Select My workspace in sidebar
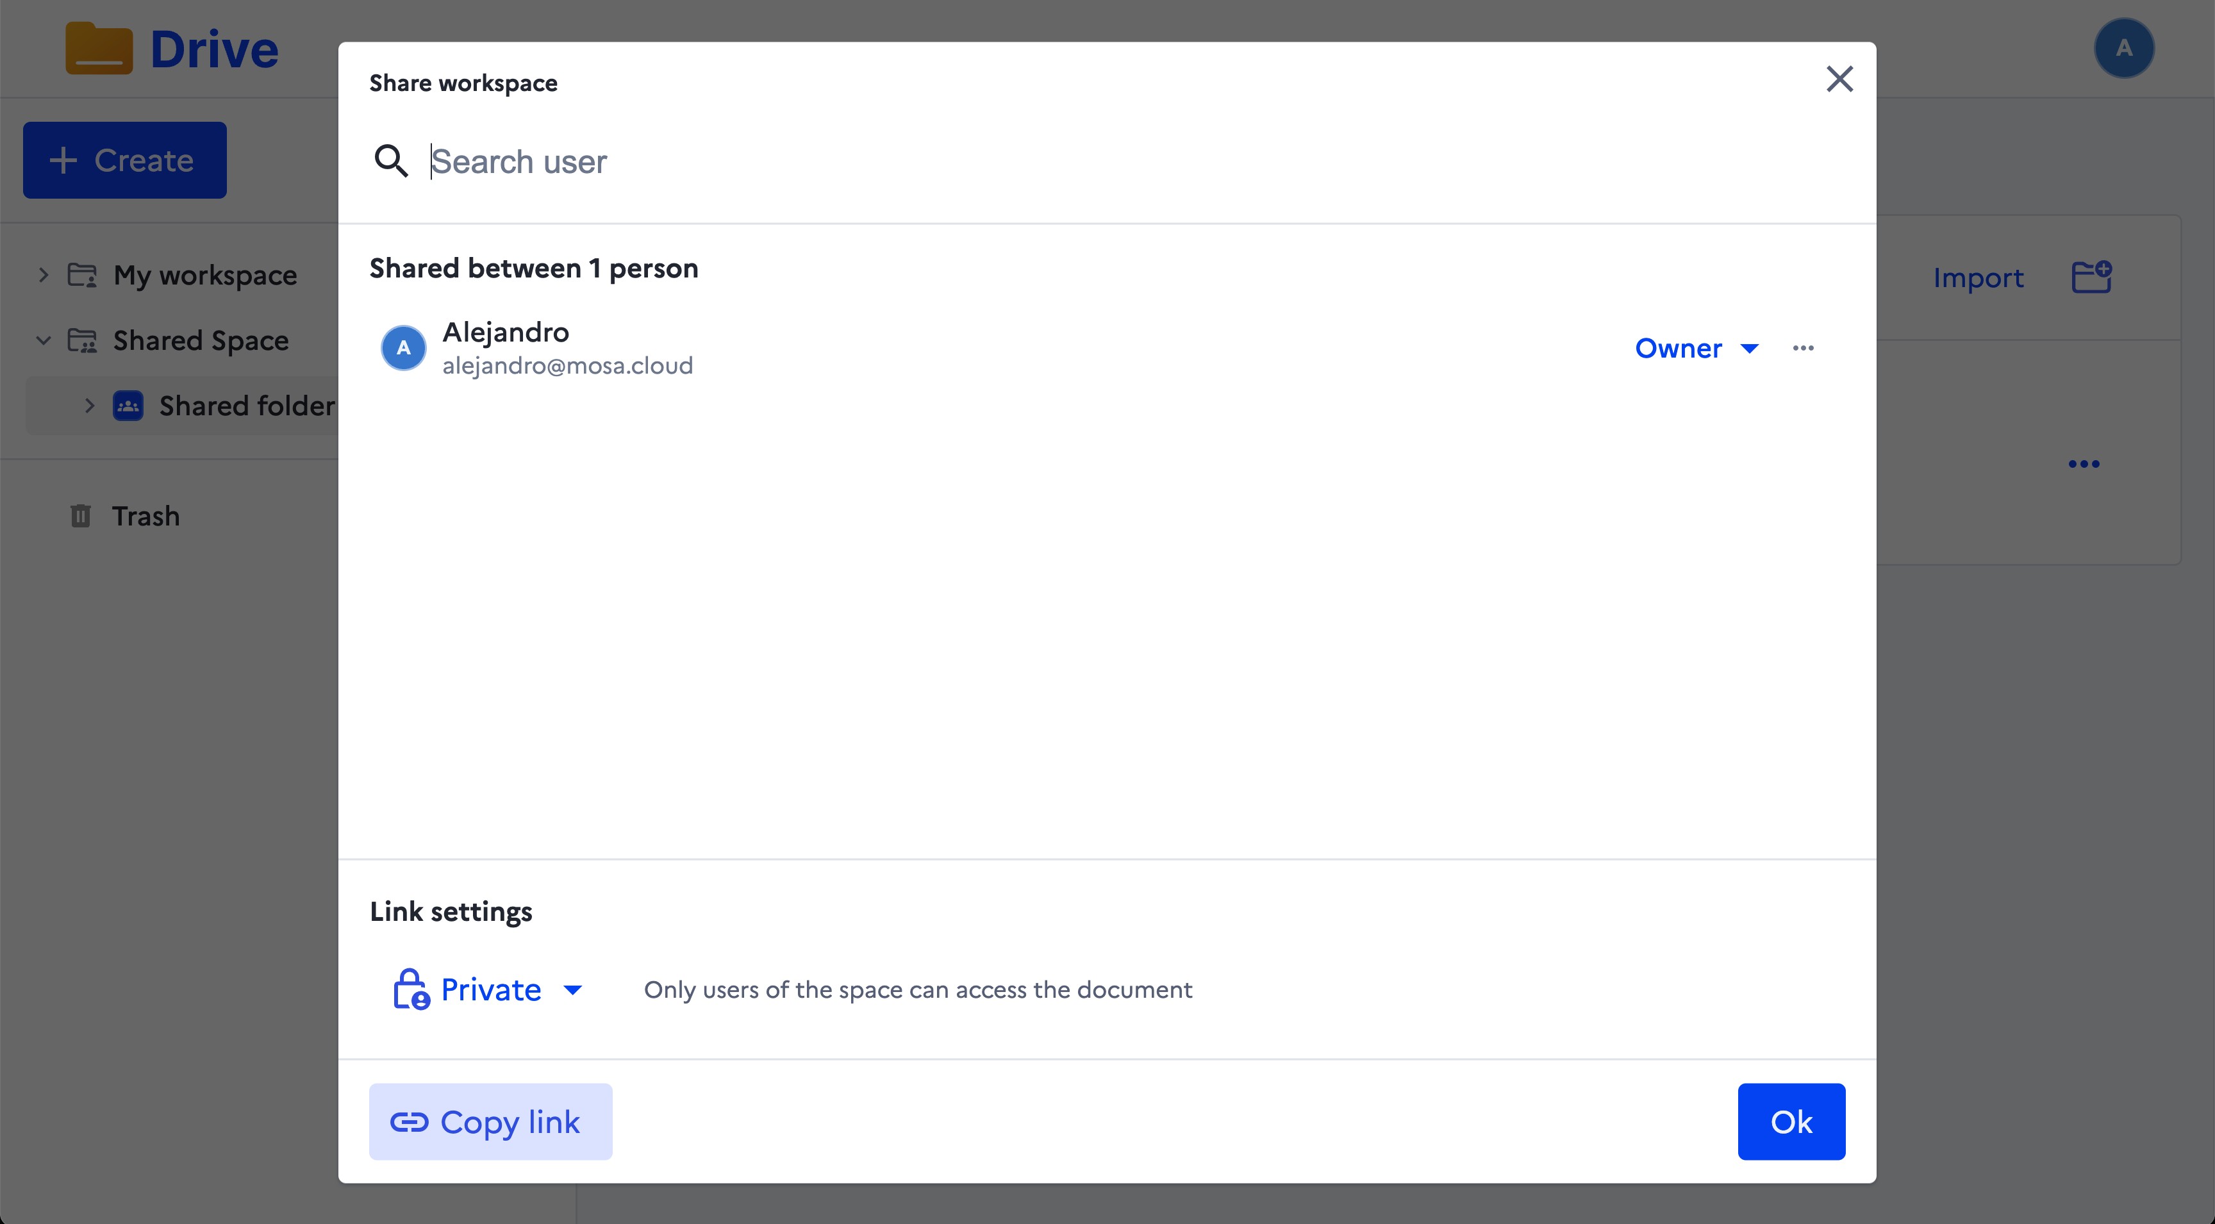The height and width of the screenshot is (1224, 2215). [x=204, y=275]
